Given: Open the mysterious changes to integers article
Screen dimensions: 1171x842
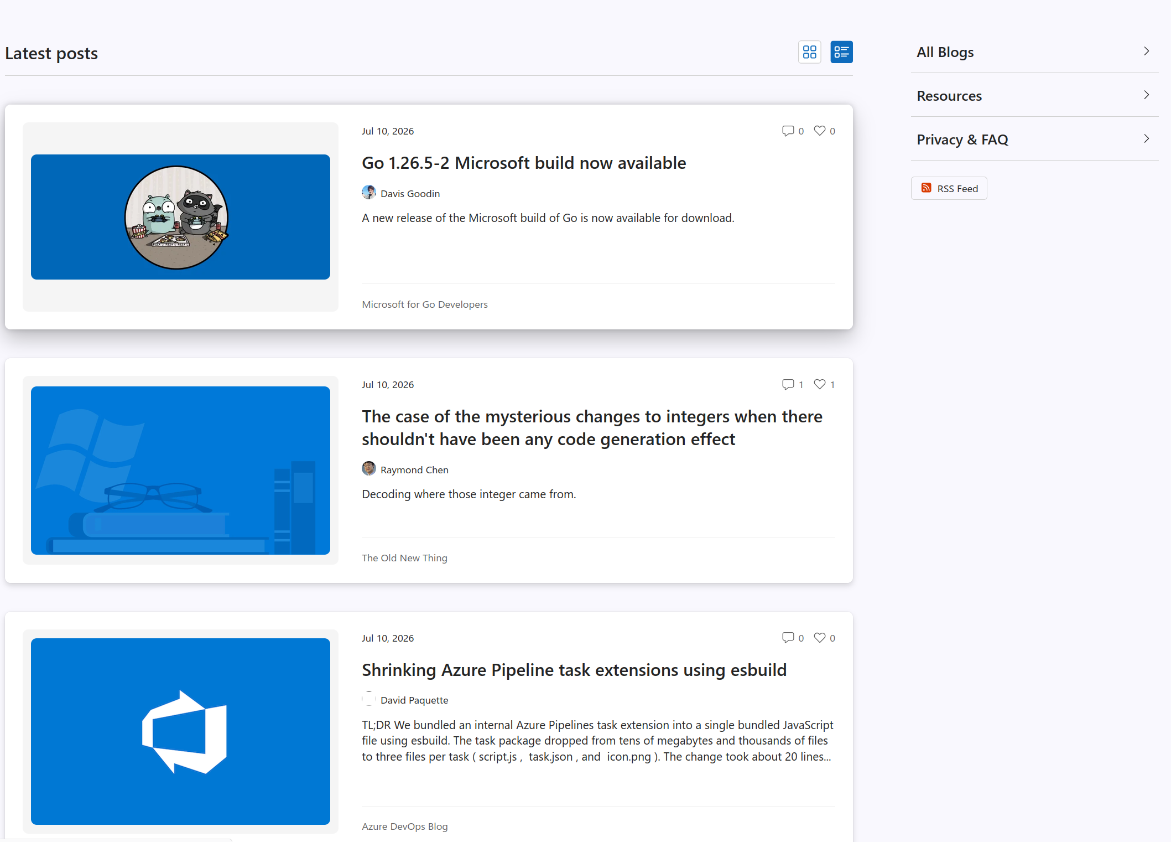Looking at the screenshot, I should tap(592, 428).
